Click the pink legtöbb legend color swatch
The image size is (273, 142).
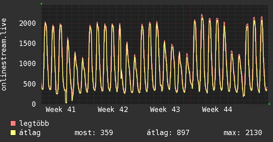pyautogui.click(x=13, y=124)
